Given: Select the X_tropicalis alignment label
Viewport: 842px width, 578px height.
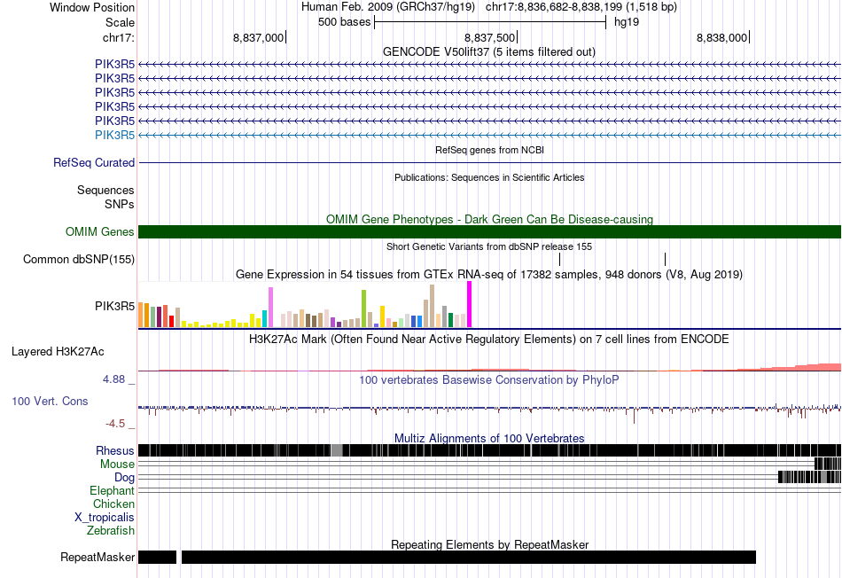Looking at the screenshot, I should (105, 518).
